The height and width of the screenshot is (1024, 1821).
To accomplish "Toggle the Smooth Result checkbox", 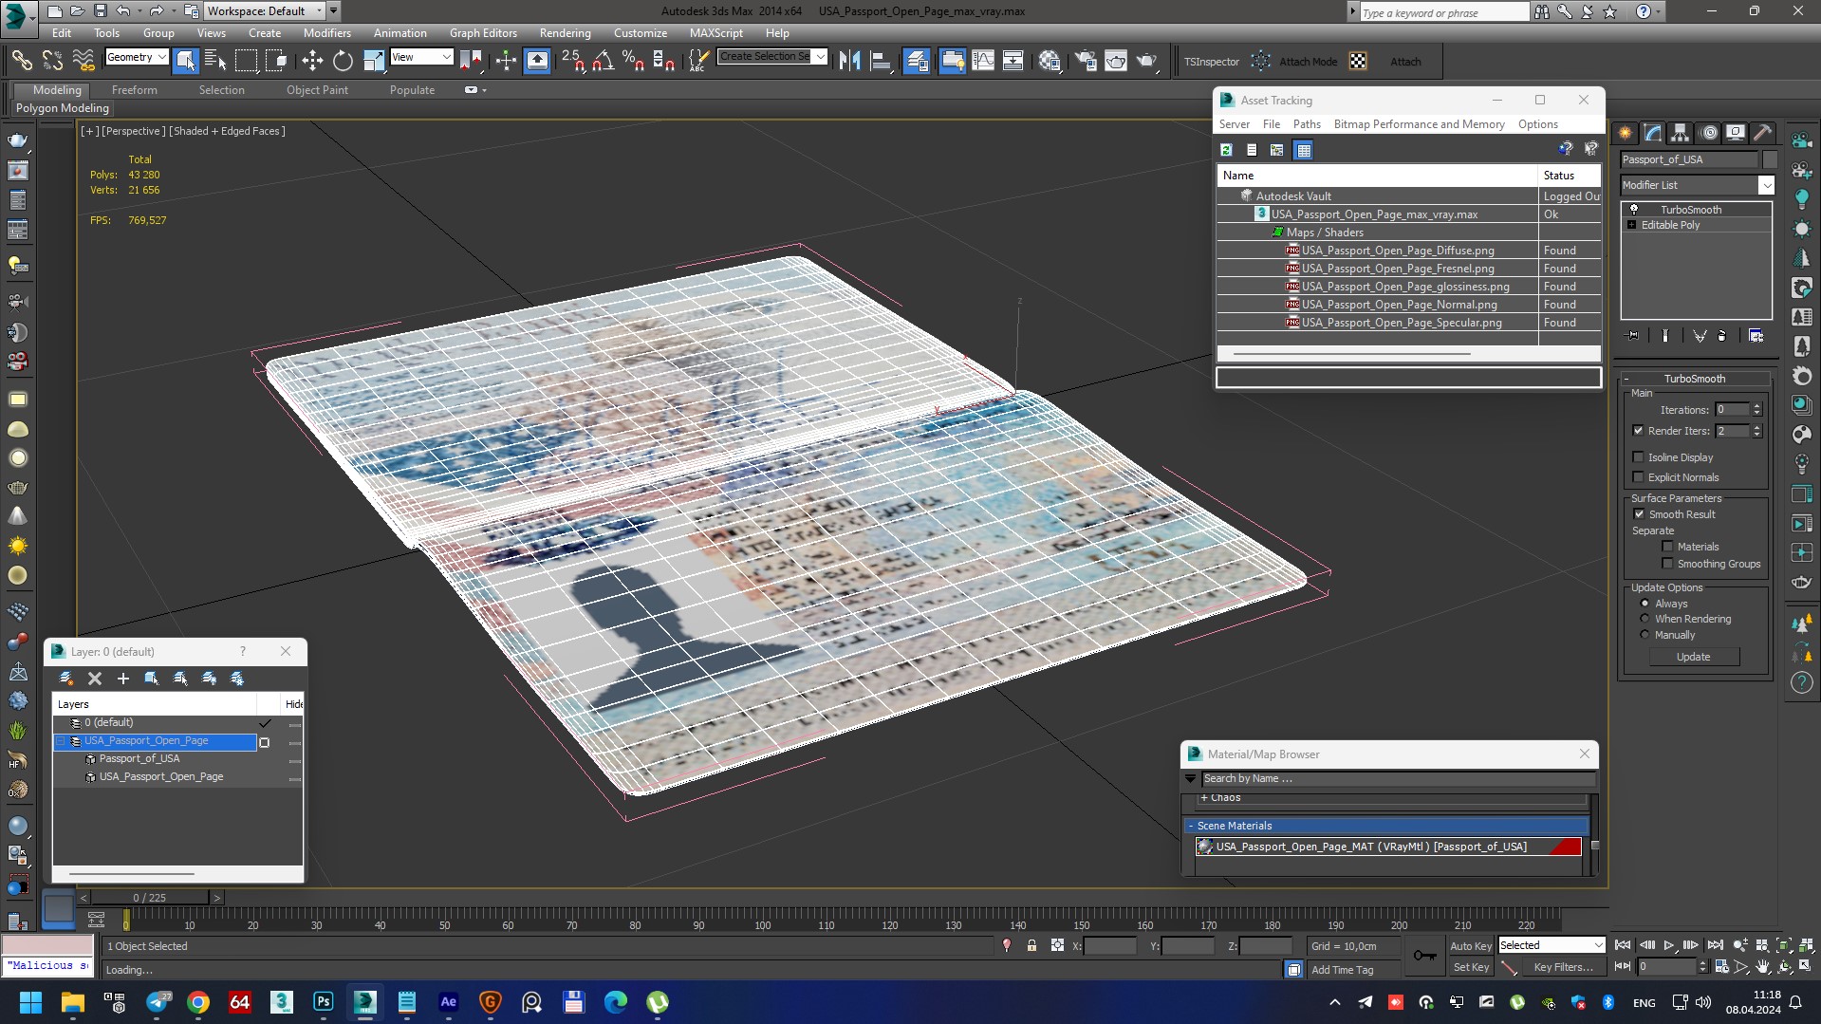I will pos(1638,514).
